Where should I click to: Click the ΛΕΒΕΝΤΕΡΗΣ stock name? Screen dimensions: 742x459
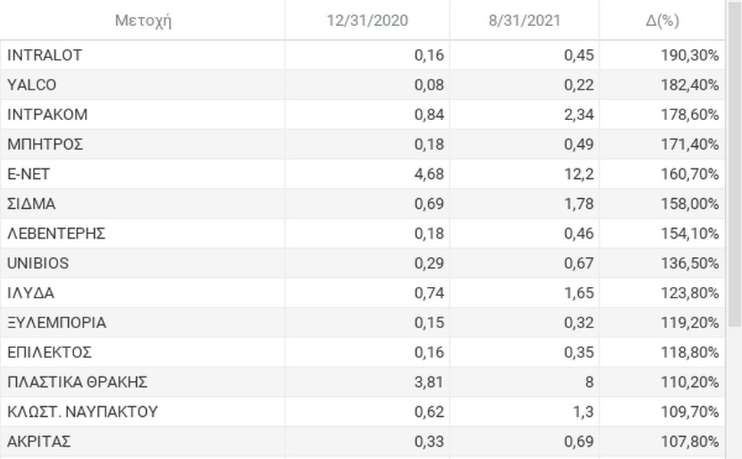tap(57, 234)
